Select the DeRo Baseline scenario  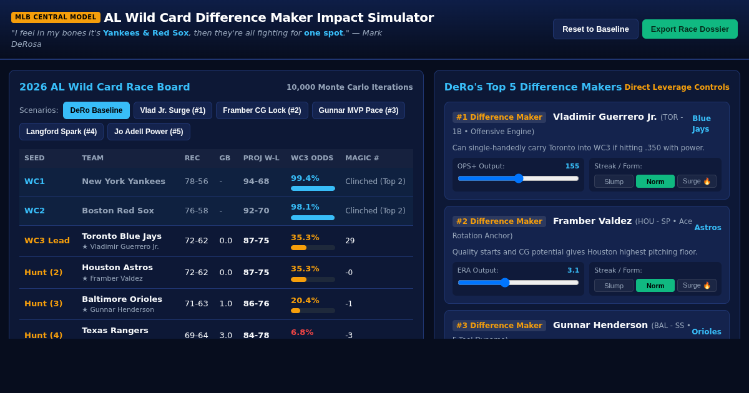(x=96, y=110)
